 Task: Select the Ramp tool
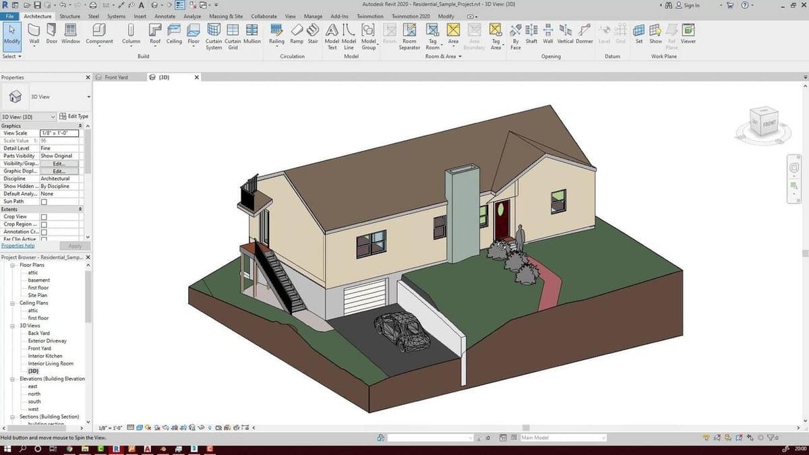coord(297,35)
